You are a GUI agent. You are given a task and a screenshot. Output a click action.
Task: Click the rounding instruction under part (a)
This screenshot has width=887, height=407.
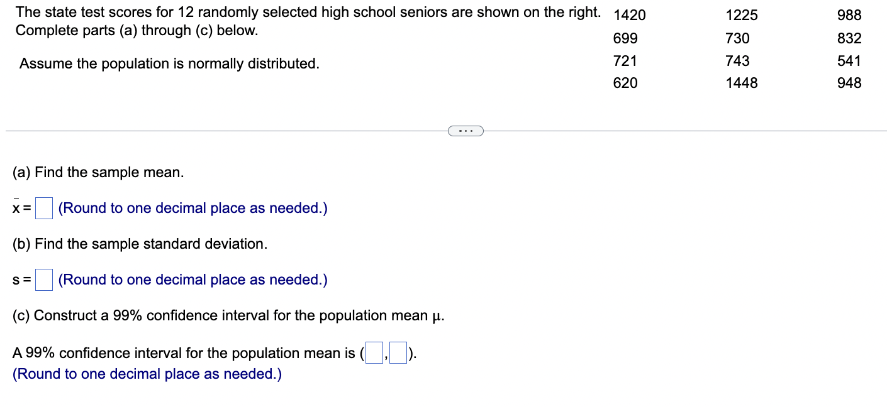pos(191,207)
